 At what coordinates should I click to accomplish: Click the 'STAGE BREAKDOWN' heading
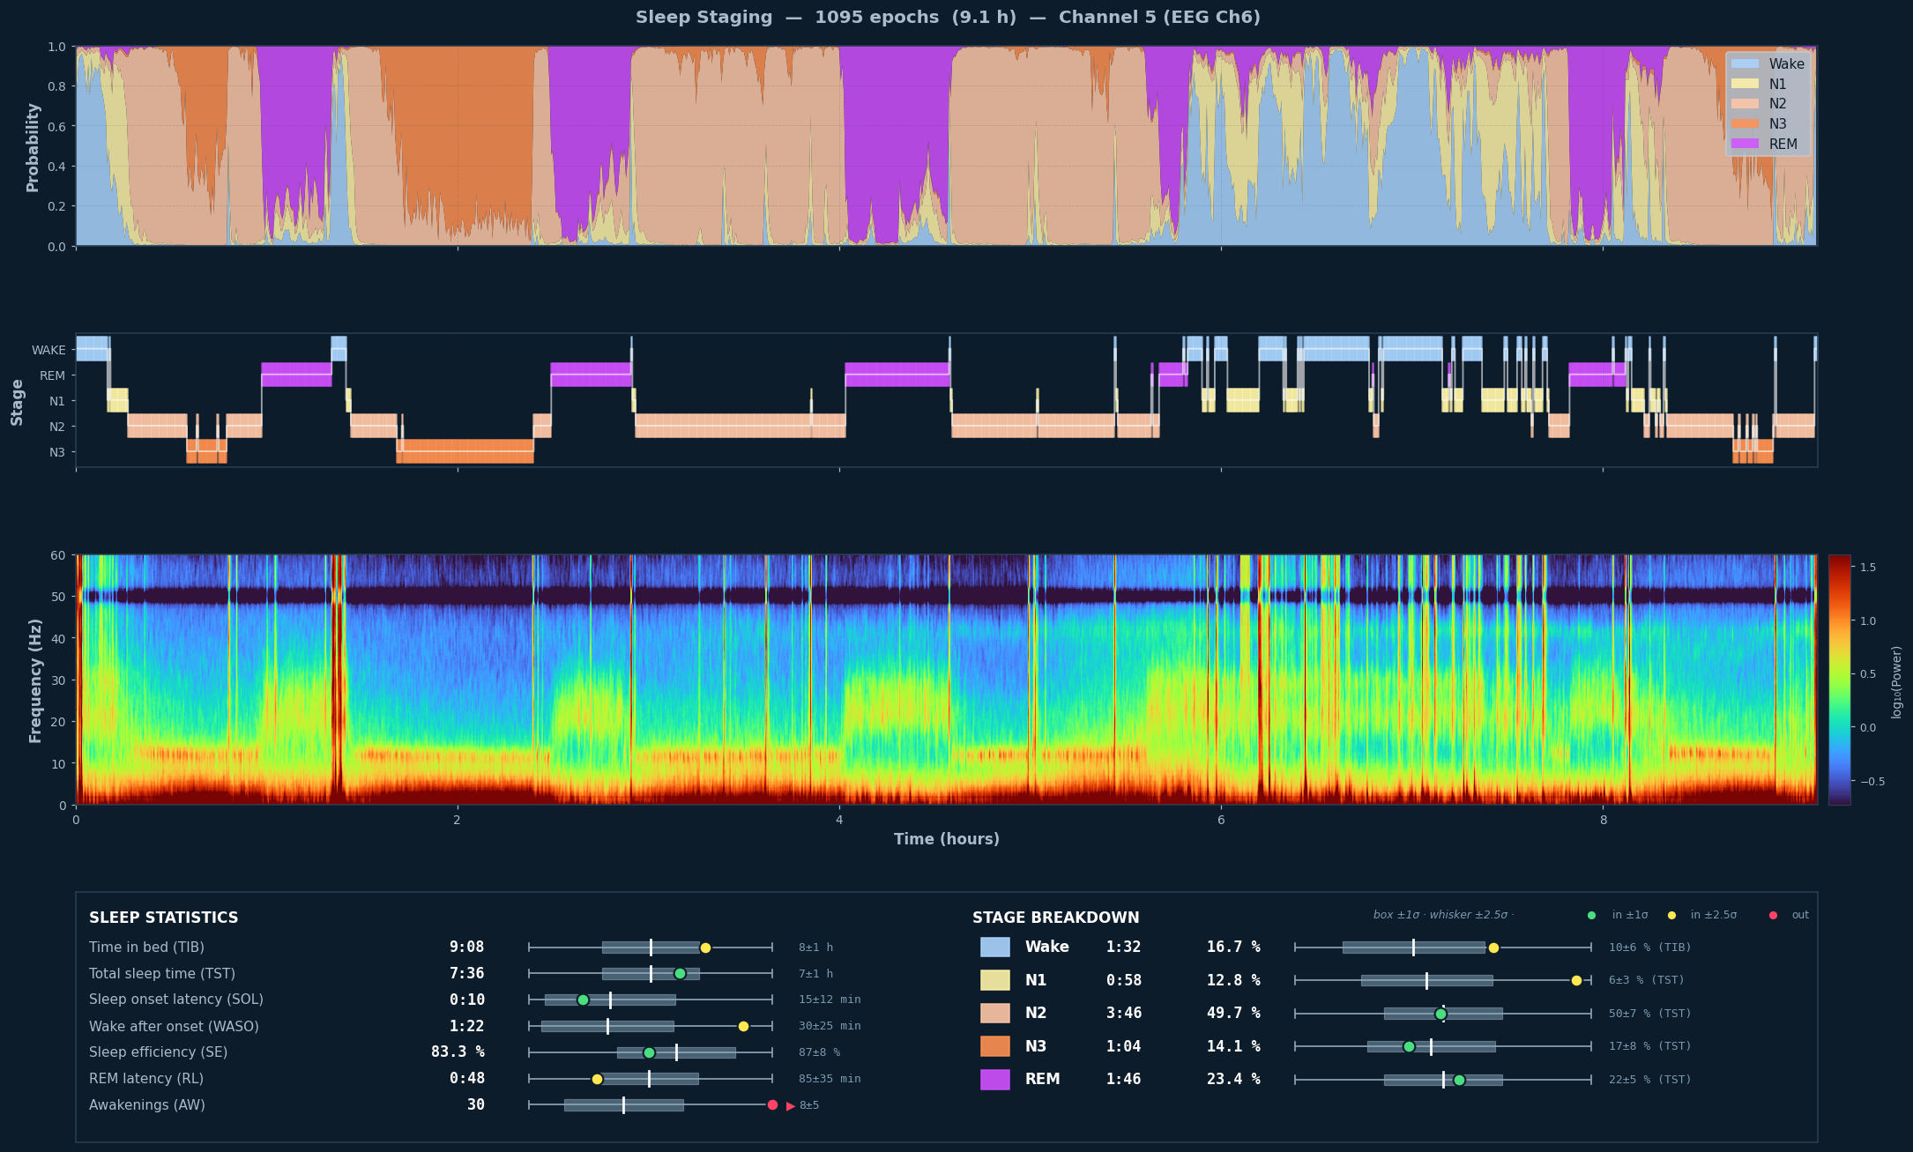click(x=1056, y=918)
